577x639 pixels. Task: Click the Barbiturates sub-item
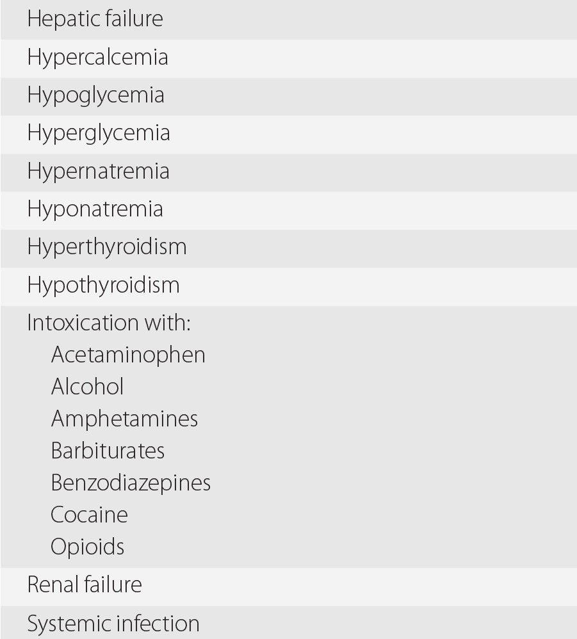tap(108, 451)
